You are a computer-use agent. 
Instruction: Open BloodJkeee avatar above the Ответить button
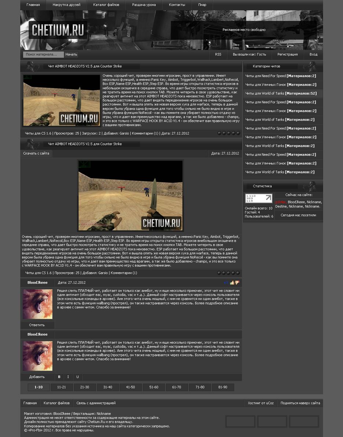[x=37, y=304]
